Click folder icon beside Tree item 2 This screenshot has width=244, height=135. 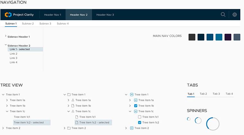69,128
